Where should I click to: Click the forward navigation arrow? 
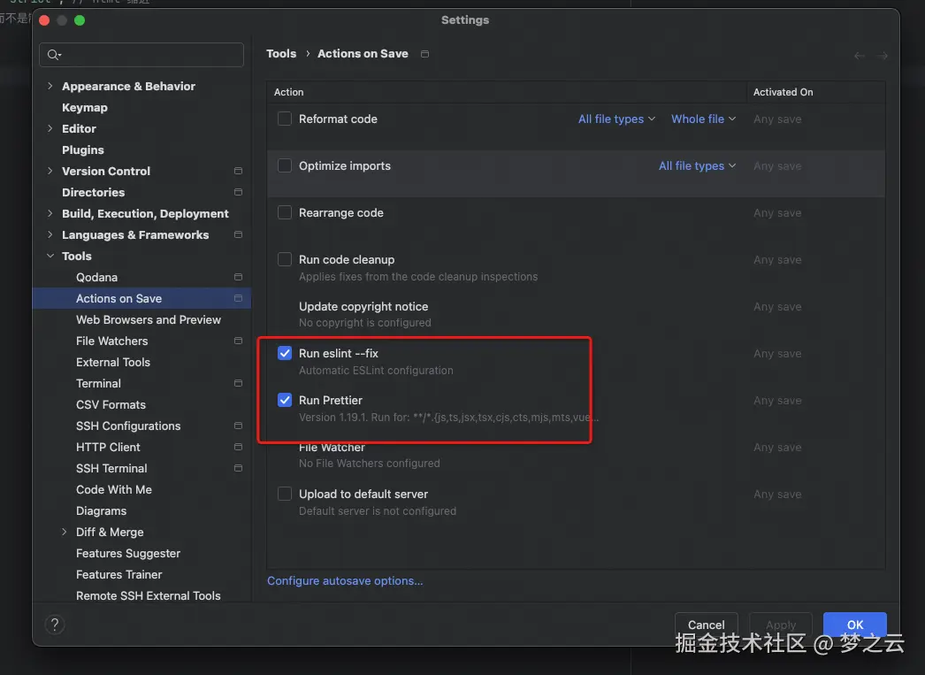pos(883,56)
